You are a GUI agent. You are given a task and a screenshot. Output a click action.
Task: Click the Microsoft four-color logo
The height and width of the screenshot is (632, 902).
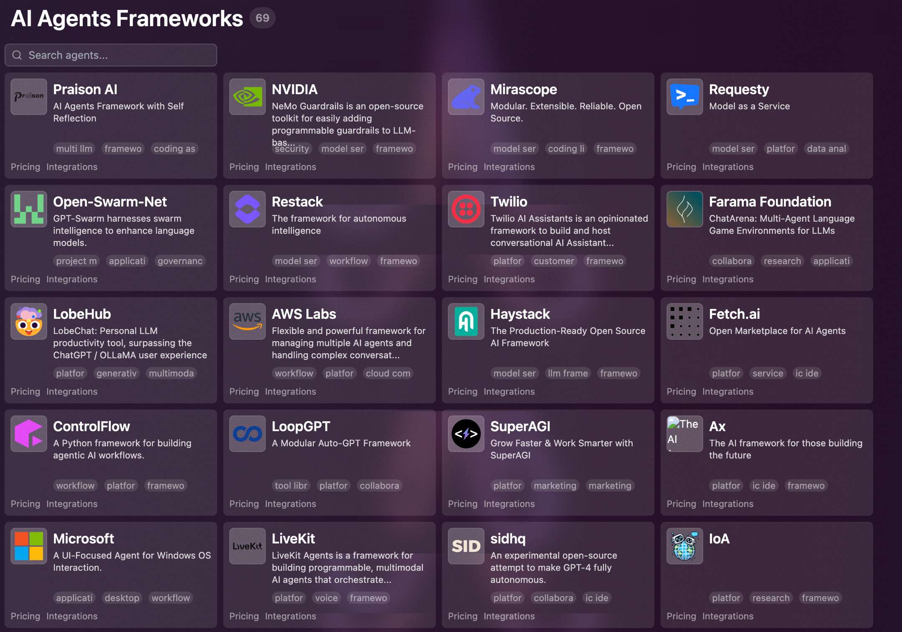pos(29,546)
